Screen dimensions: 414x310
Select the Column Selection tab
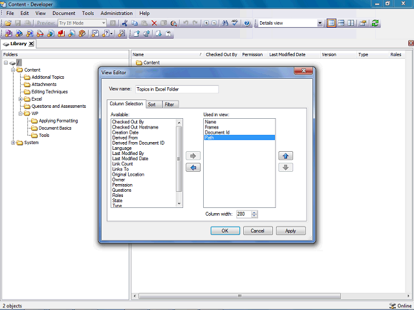tap(126, 103)
